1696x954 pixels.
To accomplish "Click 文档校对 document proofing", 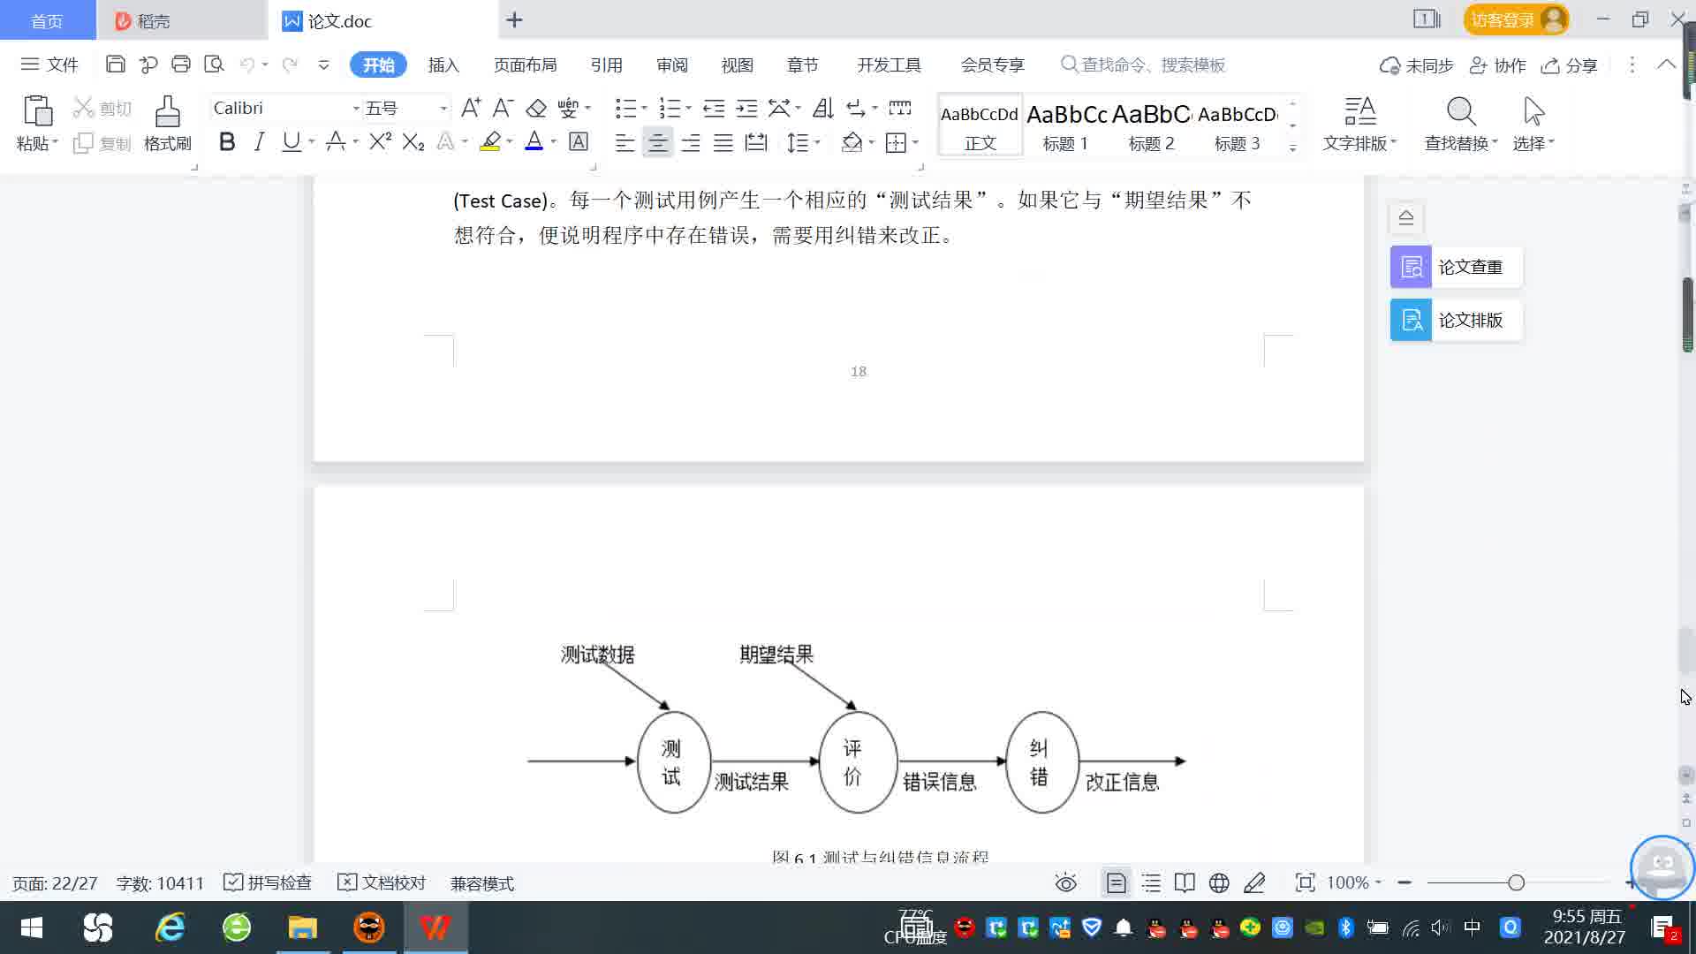I will 382,882.
